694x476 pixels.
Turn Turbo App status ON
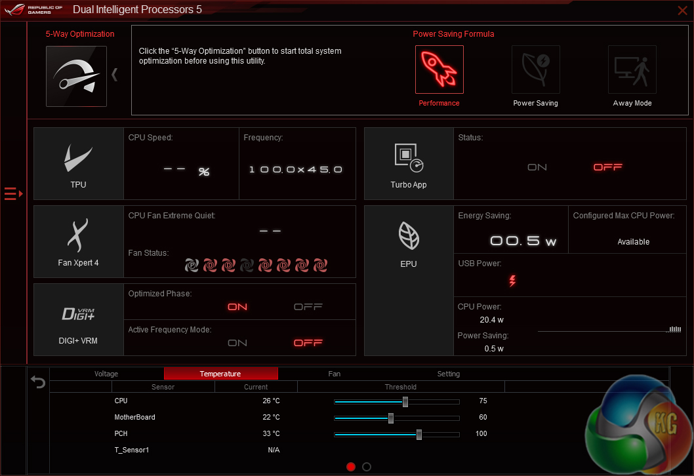[537, 167]
